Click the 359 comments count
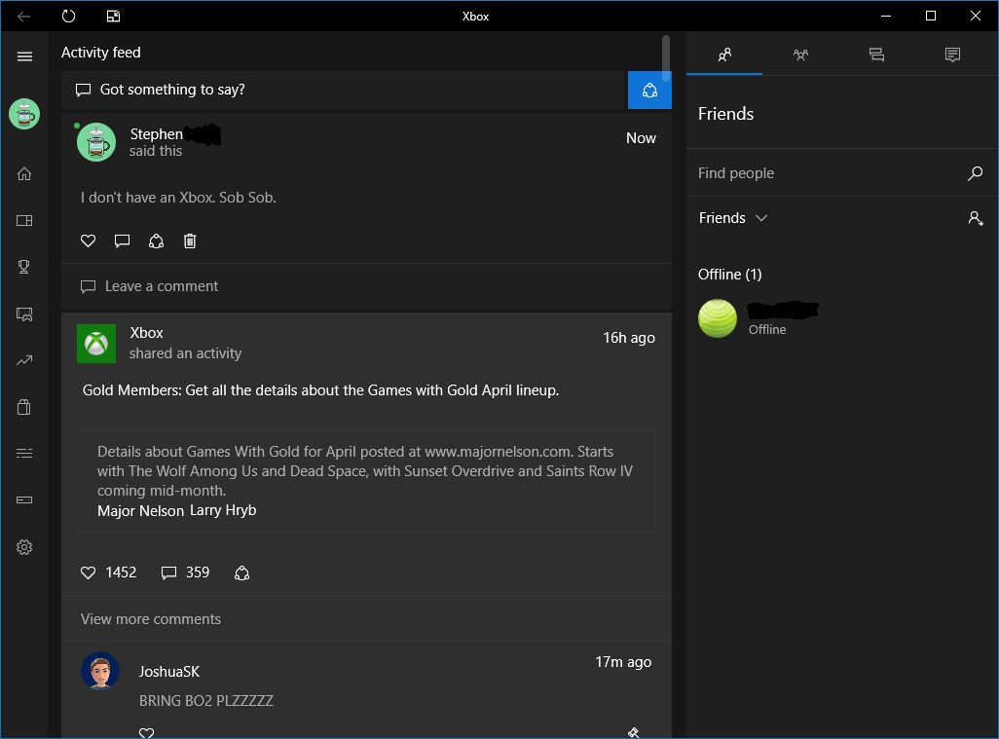 click(x=198, y=573)
